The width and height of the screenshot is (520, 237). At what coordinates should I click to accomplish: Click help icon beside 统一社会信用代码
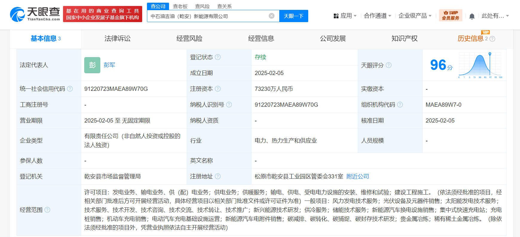70,89
